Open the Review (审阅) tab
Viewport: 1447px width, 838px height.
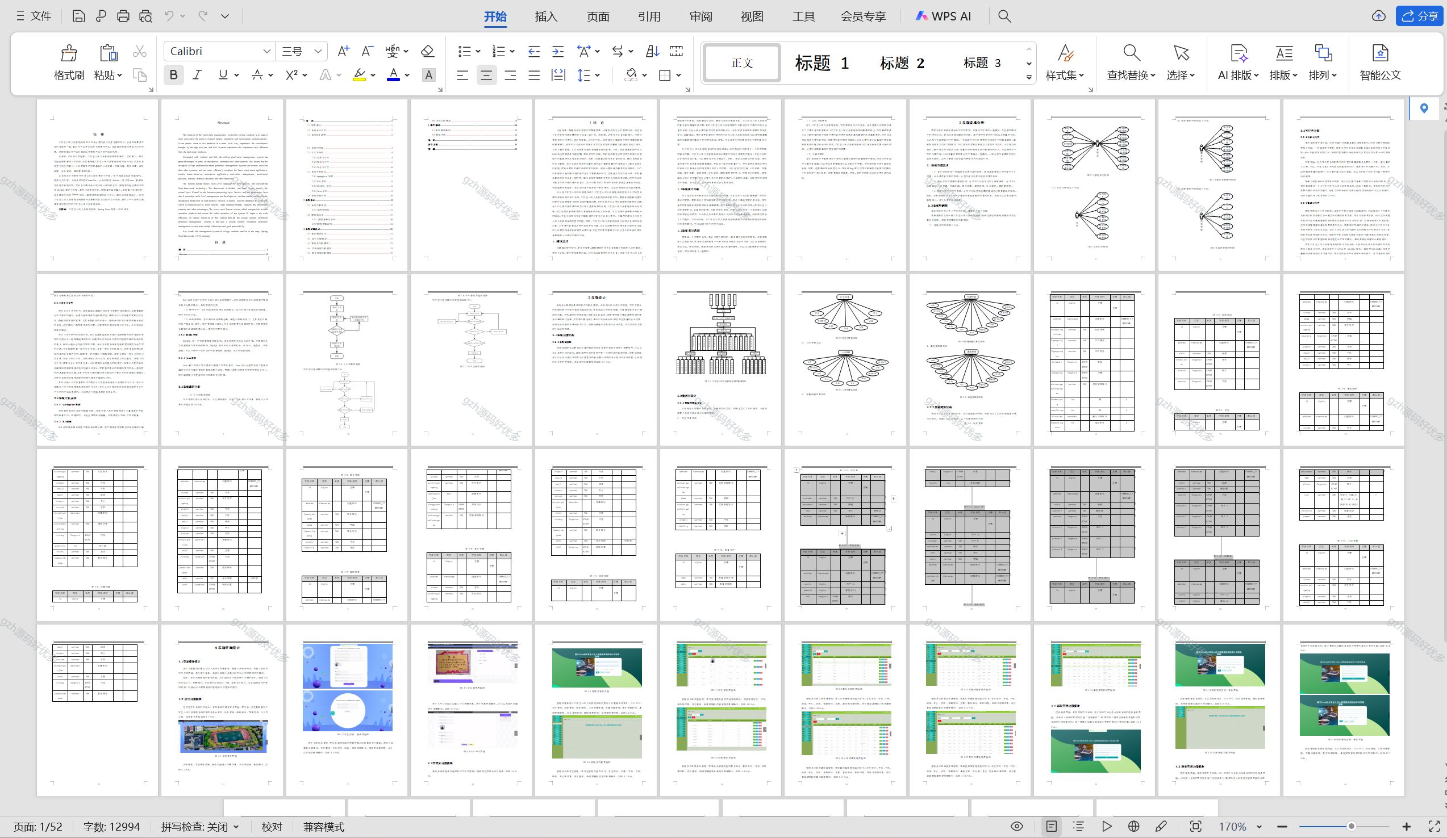[700, 16]
